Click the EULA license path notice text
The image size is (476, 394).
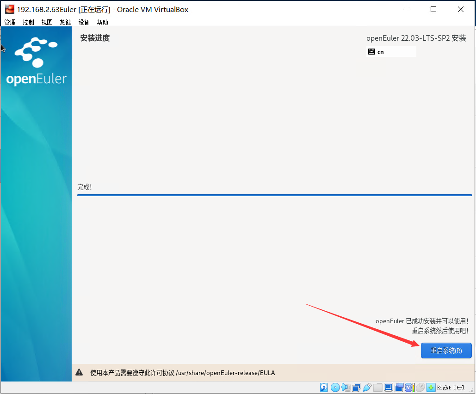click(182, 373)
